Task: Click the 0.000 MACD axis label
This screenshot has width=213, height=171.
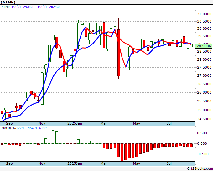Action: 202,143
